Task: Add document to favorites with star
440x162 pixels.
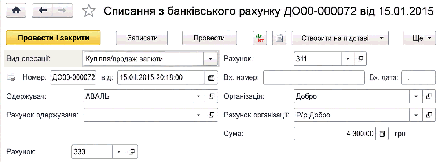Action: [88, 11]
